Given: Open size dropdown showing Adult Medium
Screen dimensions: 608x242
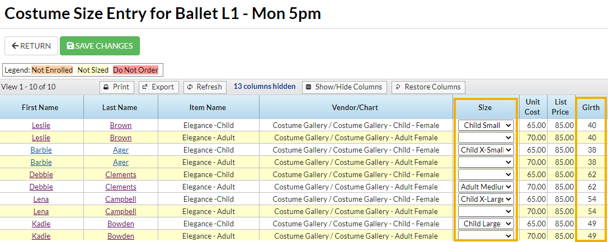Looking at the screenshot, I should (486, 187).
